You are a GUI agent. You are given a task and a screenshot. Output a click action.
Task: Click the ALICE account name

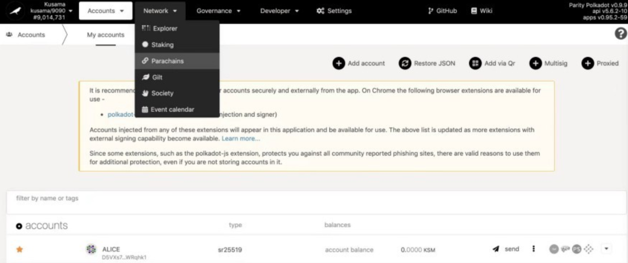pyautogui.click(x=111, y=249)
